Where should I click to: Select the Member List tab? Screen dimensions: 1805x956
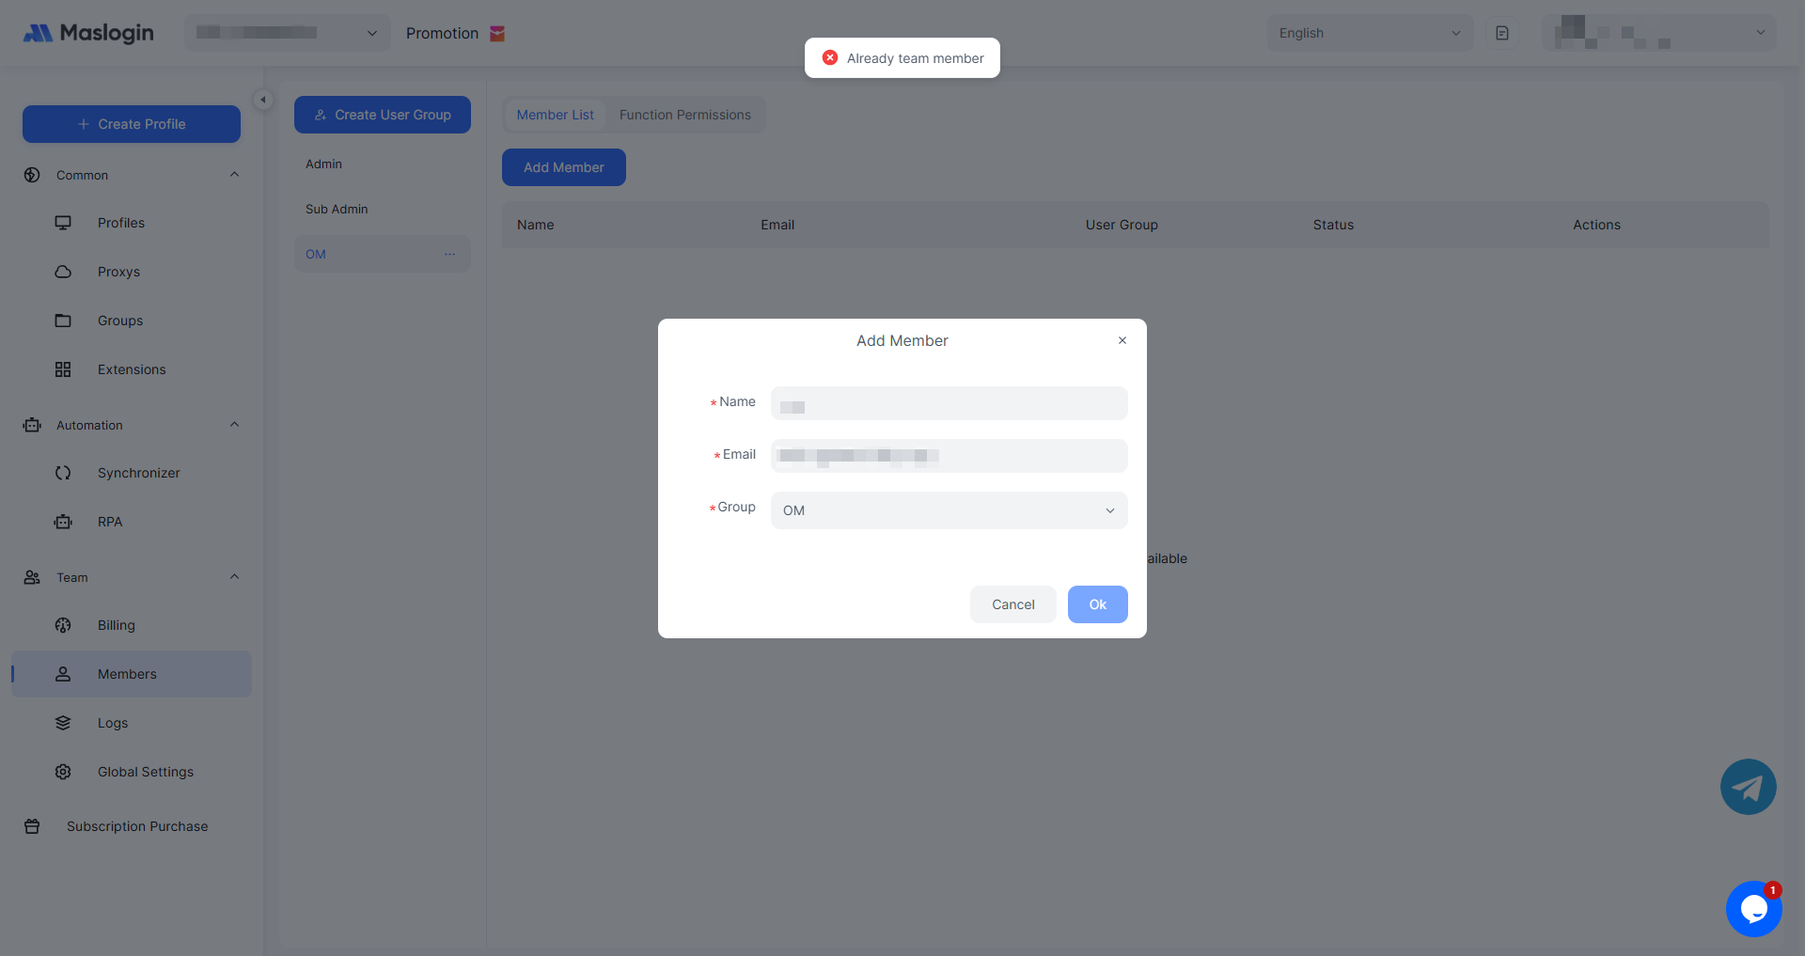555,115
